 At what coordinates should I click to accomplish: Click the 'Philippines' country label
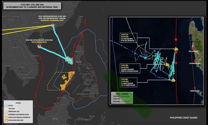click(85, 74)
